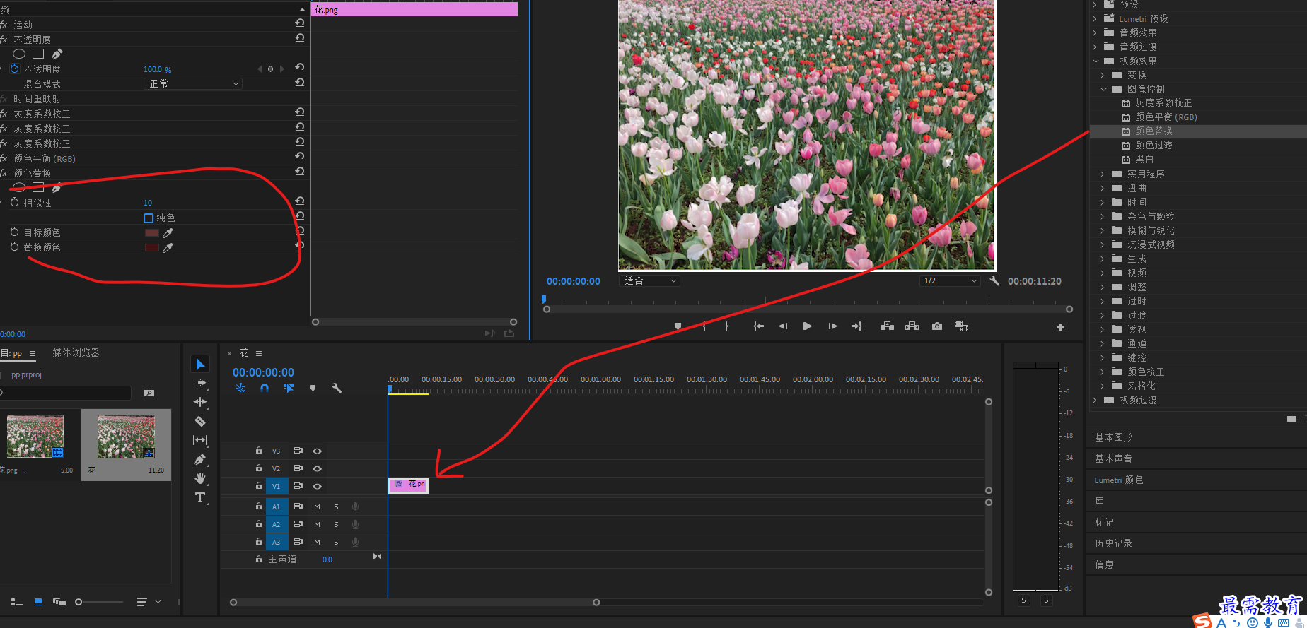Click the 替换颜色 color swatch
This screenshot has width=1307, height=628.
click(x=151, y=247)
